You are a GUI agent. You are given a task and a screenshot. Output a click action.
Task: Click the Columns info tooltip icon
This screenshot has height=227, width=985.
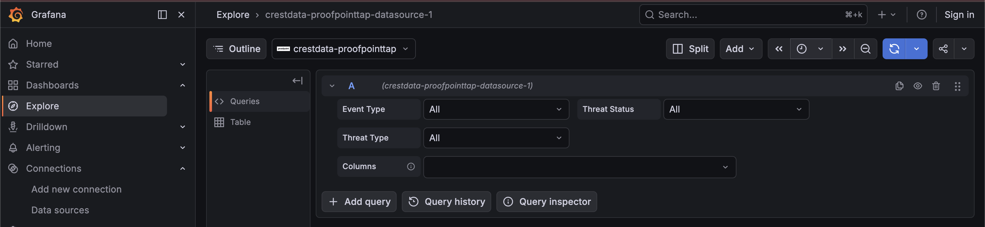tap(411, 166)
